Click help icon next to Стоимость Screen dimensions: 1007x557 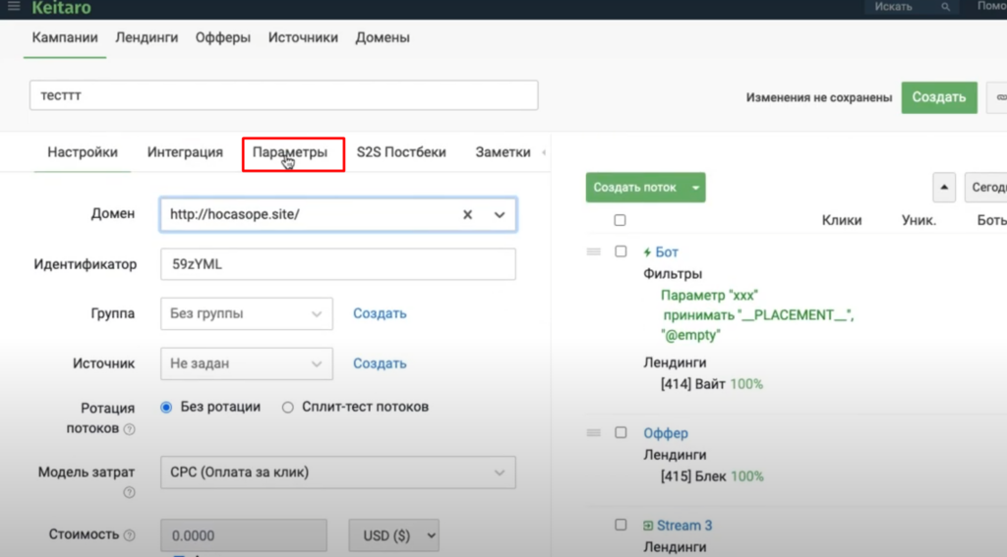click(129, 535)
